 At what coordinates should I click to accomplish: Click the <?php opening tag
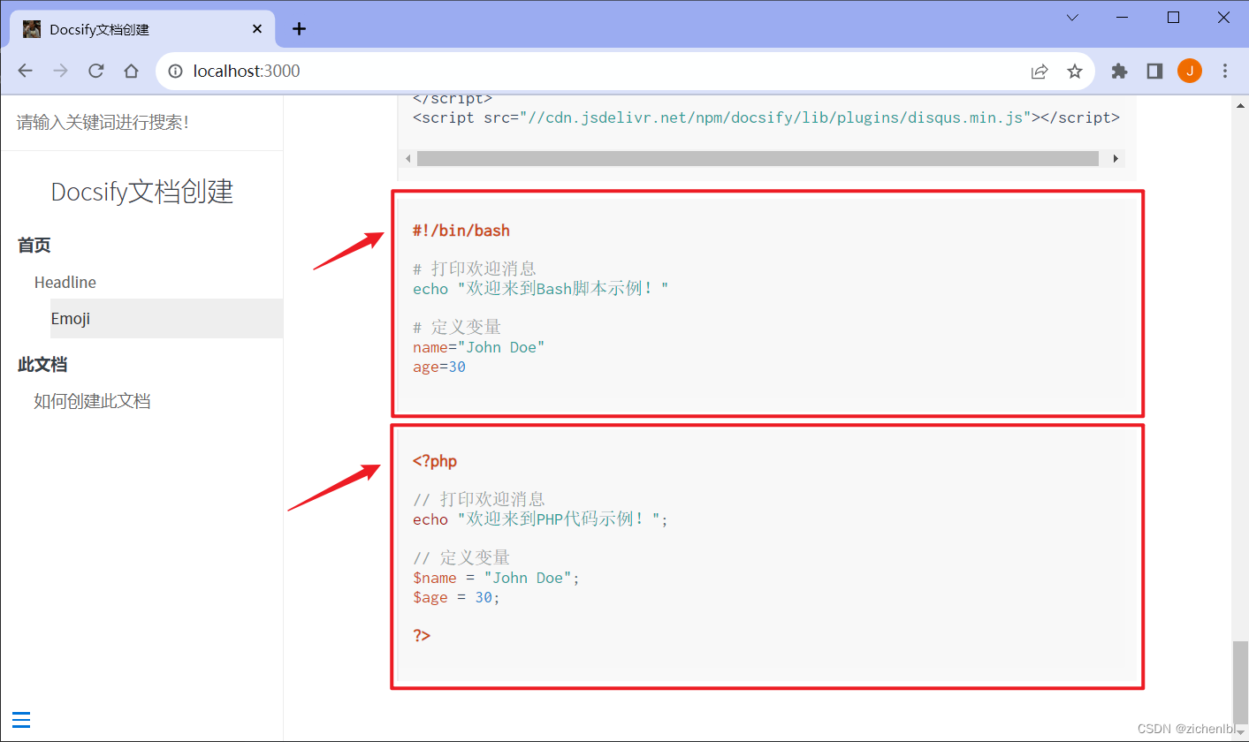tap(435, 461)
